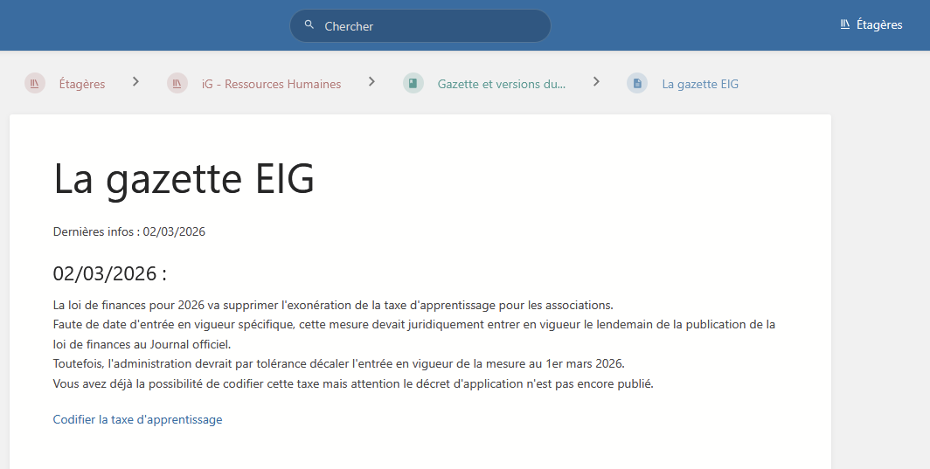930x469 pixels.
Task: Go to Étagères via breadcrumb text
Action: click(x=81, y=84)
